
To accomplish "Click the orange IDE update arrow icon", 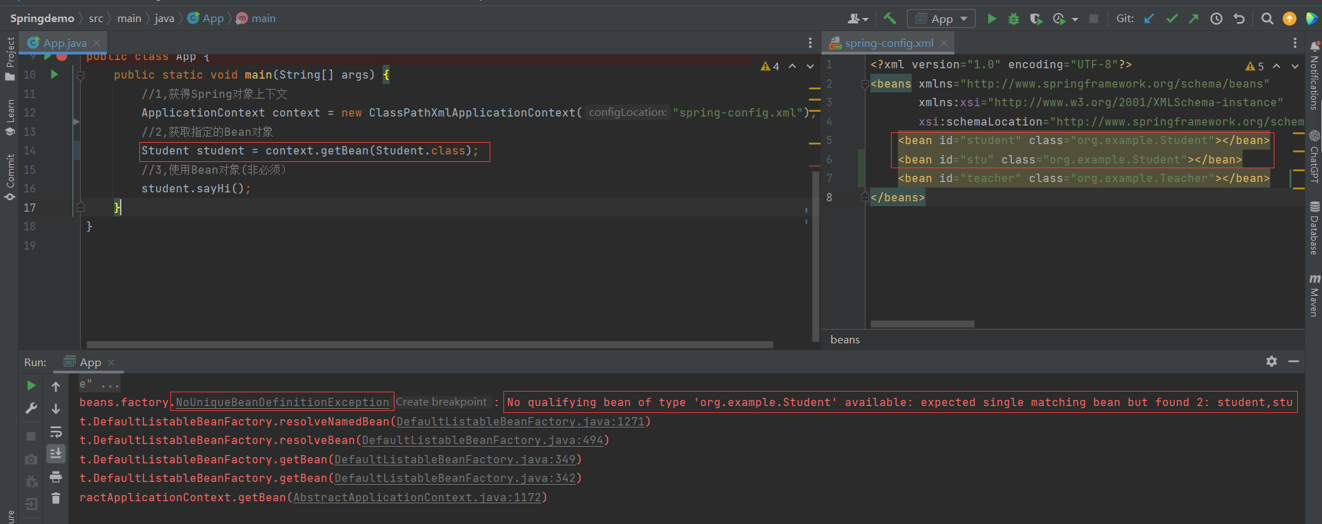I will click(1290, 19).
